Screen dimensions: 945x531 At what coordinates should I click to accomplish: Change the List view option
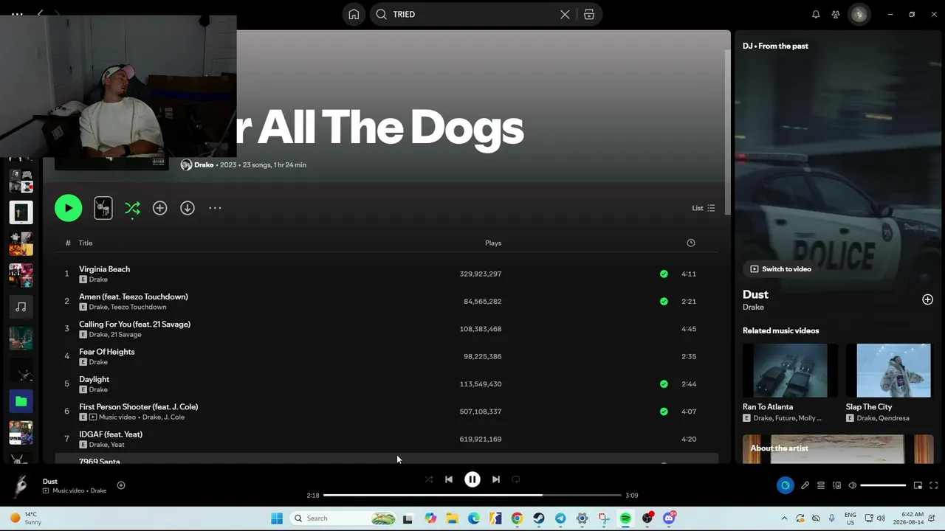tap(703, 208)
